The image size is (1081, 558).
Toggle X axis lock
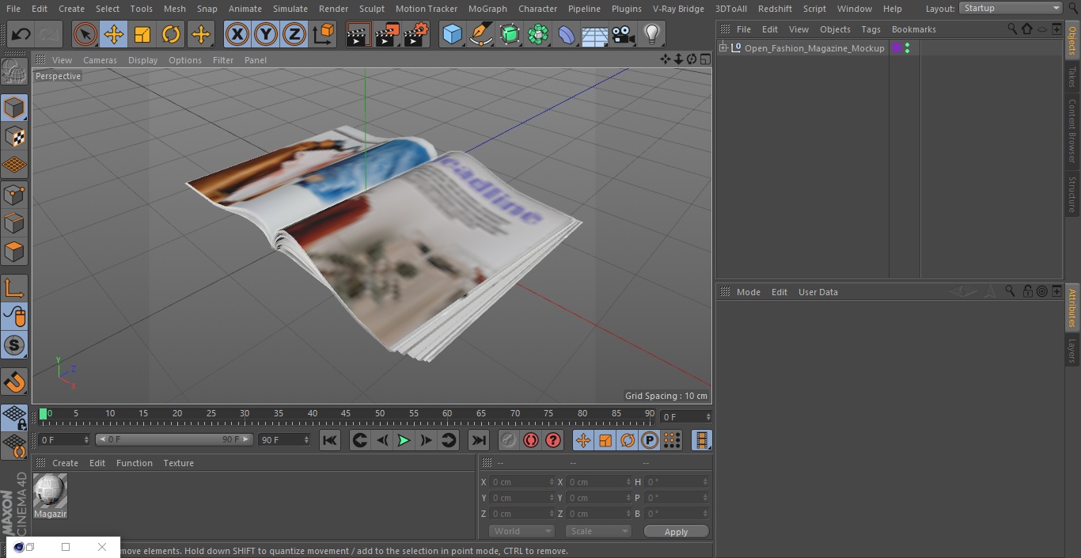[237, 34]
